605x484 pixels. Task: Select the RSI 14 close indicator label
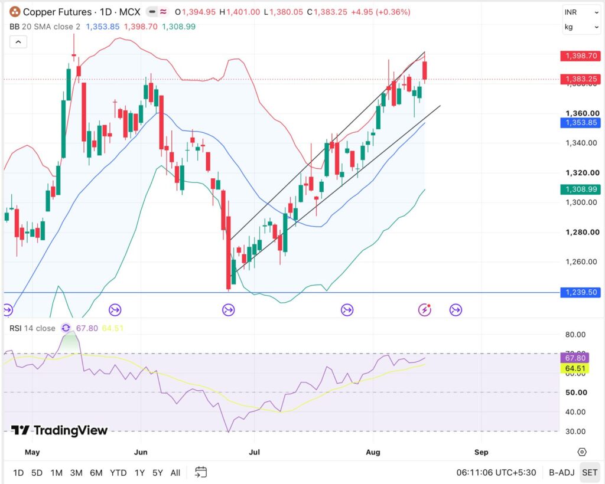32,328
